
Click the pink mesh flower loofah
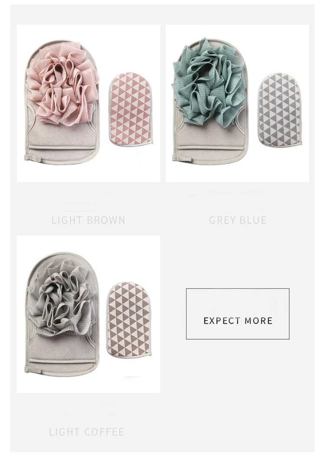62,83
